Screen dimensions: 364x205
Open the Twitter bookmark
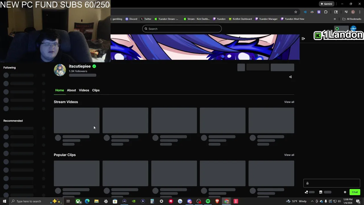pos(146,19)
